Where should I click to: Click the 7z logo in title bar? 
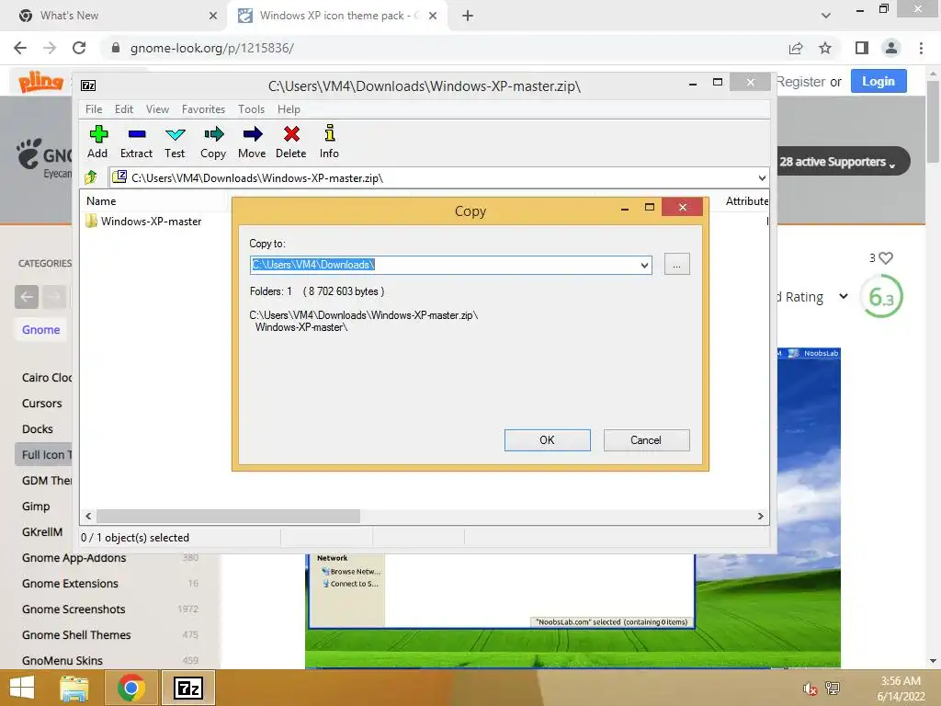coord(88,85)
